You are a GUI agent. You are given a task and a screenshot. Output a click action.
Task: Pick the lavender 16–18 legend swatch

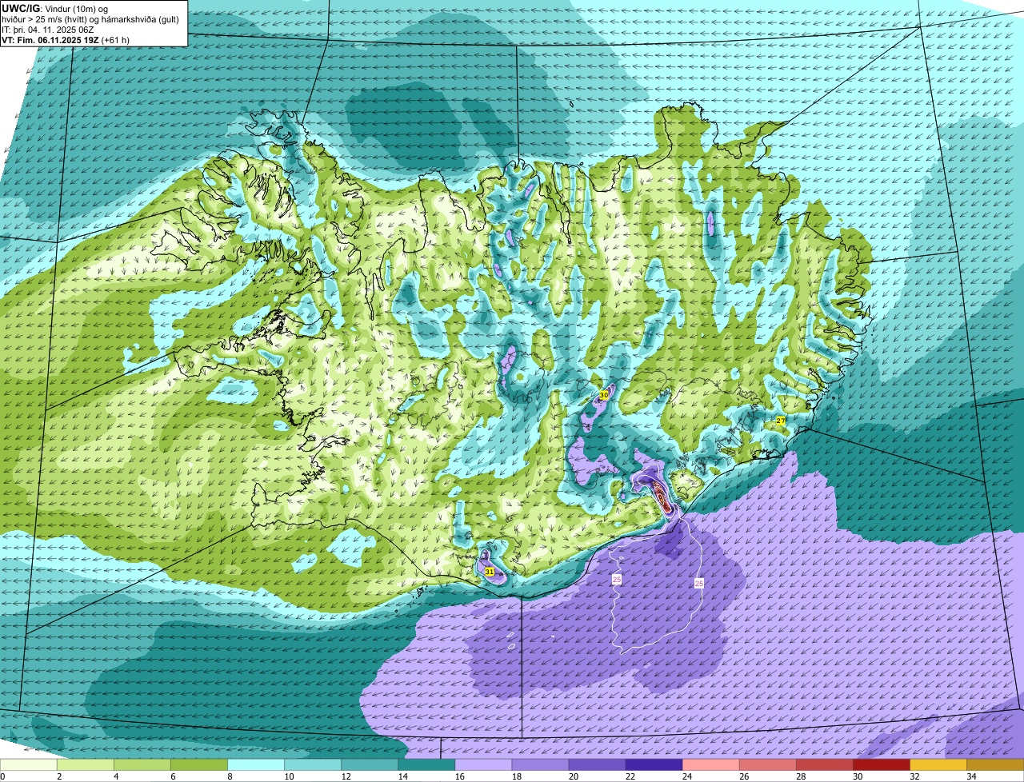click(x=483, y=765)
